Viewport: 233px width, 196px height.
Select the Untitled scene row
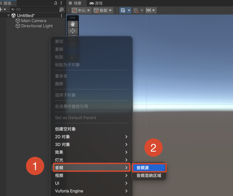(x=33, y=16)
